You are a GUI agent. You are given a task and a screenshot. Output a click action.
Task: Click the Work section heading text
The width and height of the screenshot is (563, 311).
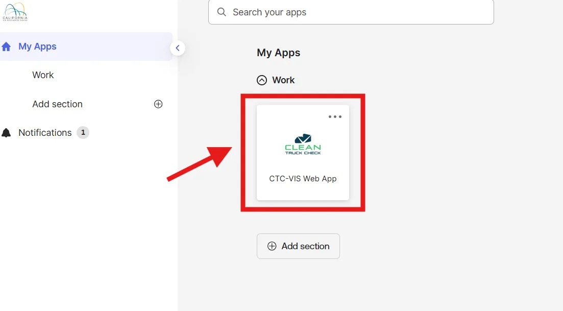pos(283,80)
